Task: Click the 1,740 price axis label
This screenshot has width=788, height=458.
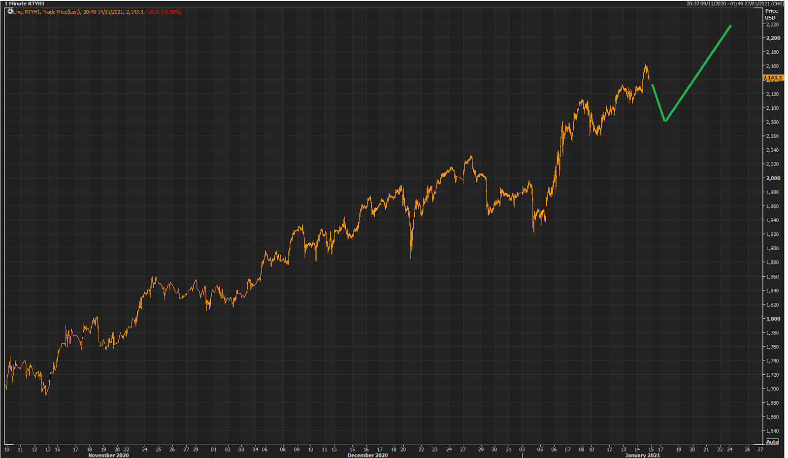Action: tap(773, 361)
